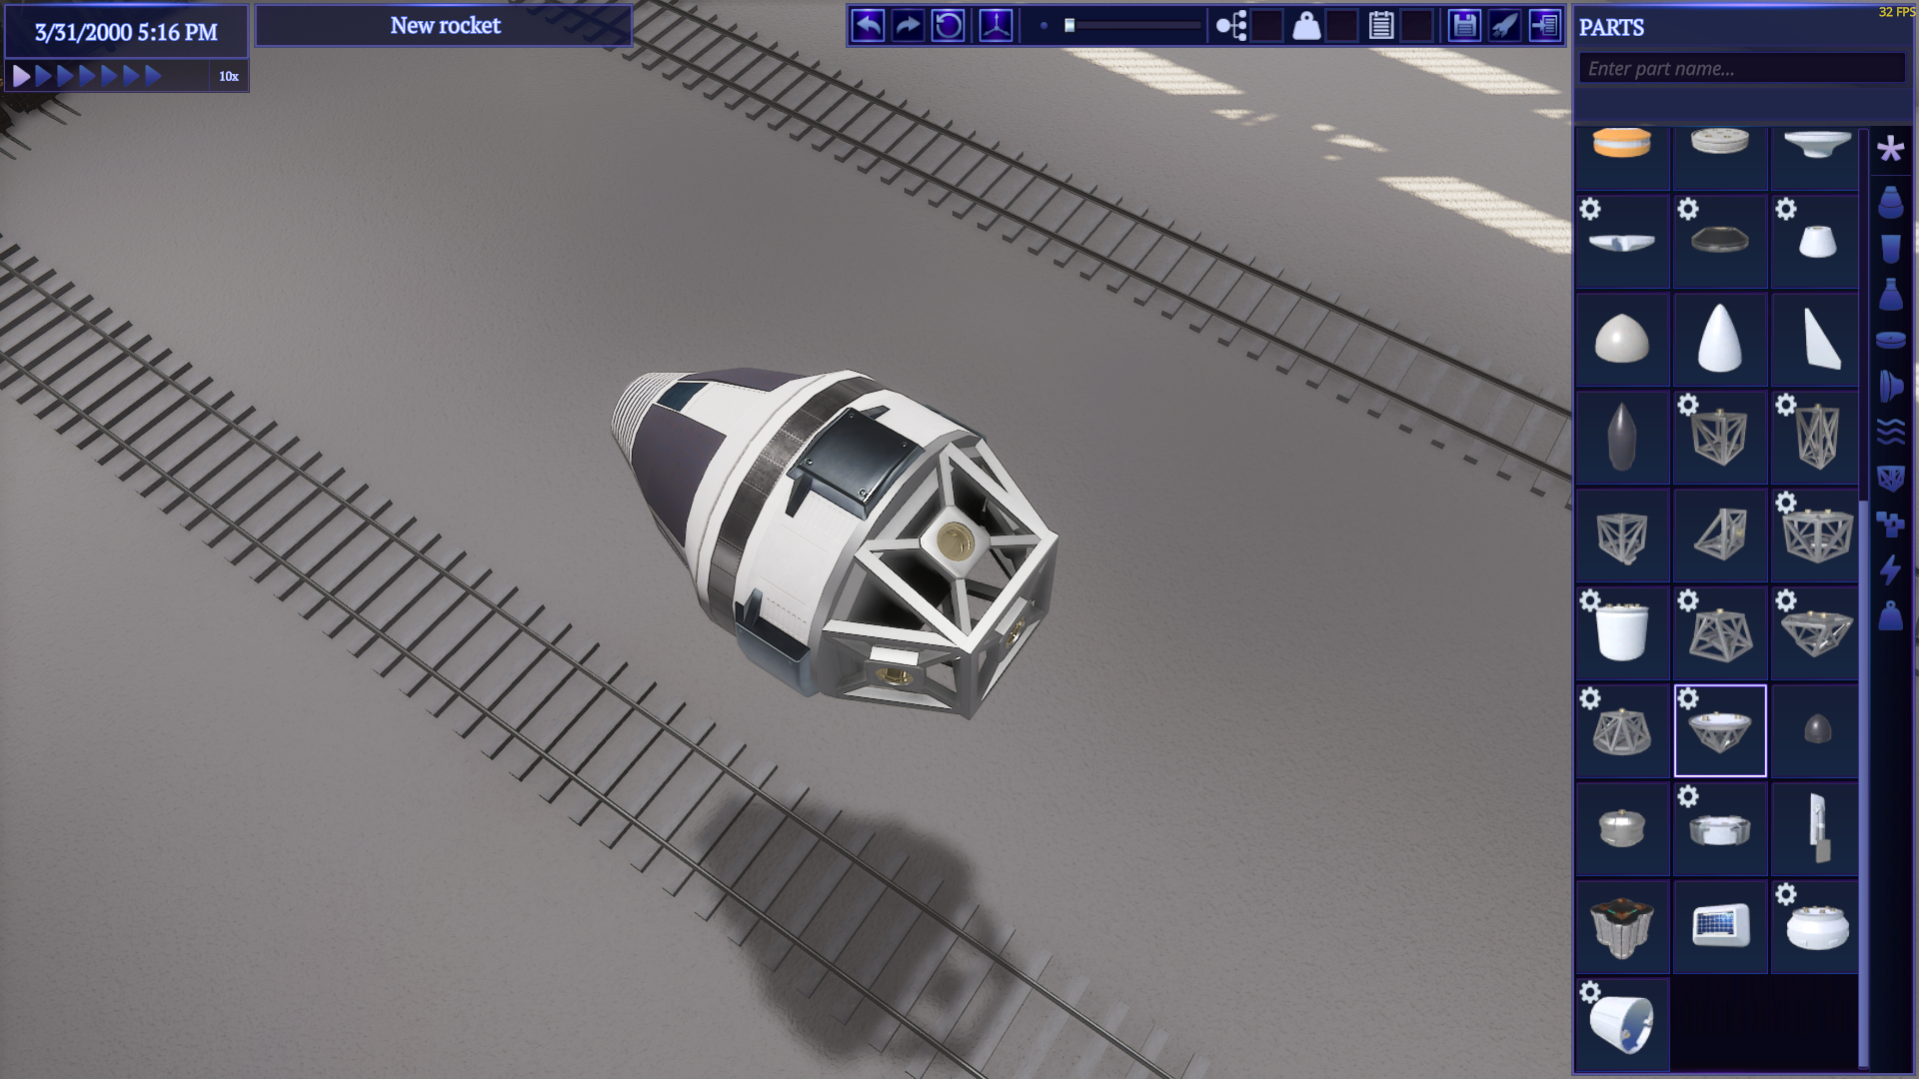
Task: Pick the small cube truss without gear
Action: 1621,536
